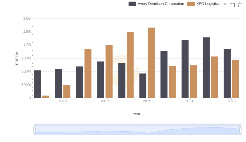
Task: Click the right handle of the range slider
Action: coord(240,130)
